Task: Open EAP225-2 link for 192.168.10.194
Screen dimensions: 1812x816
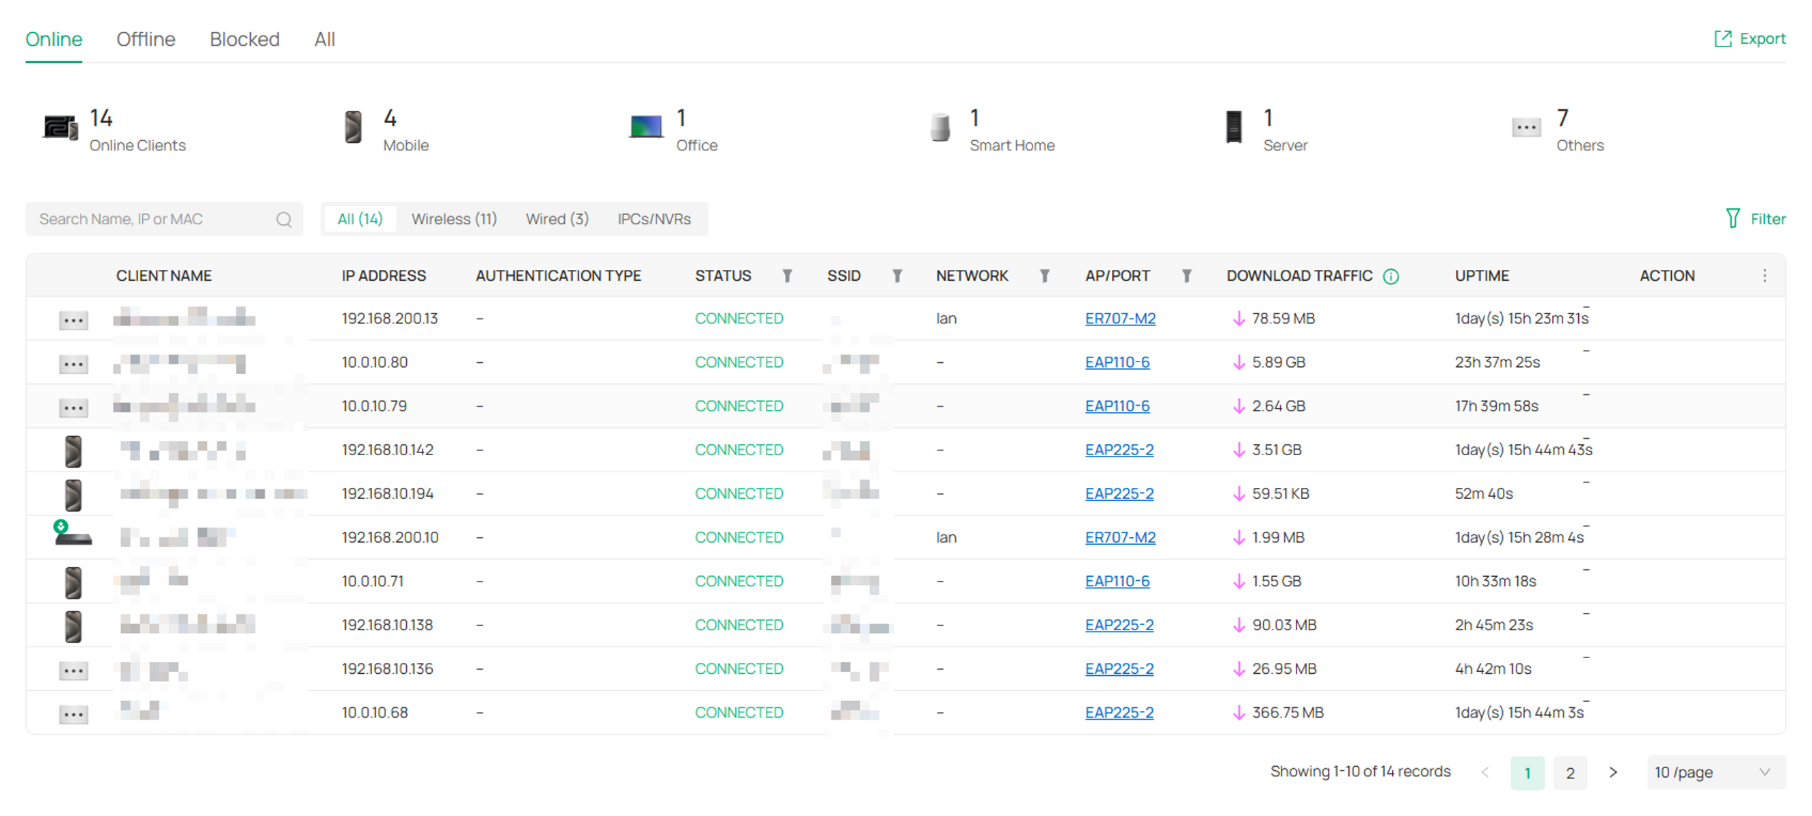Action: (x=1119, y=493)
